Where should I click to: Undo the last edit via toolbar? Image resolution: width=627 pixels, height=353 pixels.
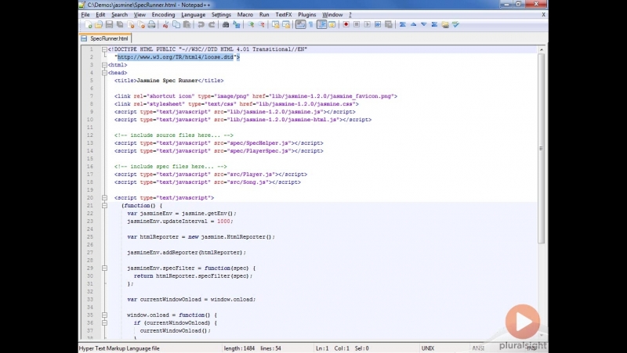(x=201, y=25)
